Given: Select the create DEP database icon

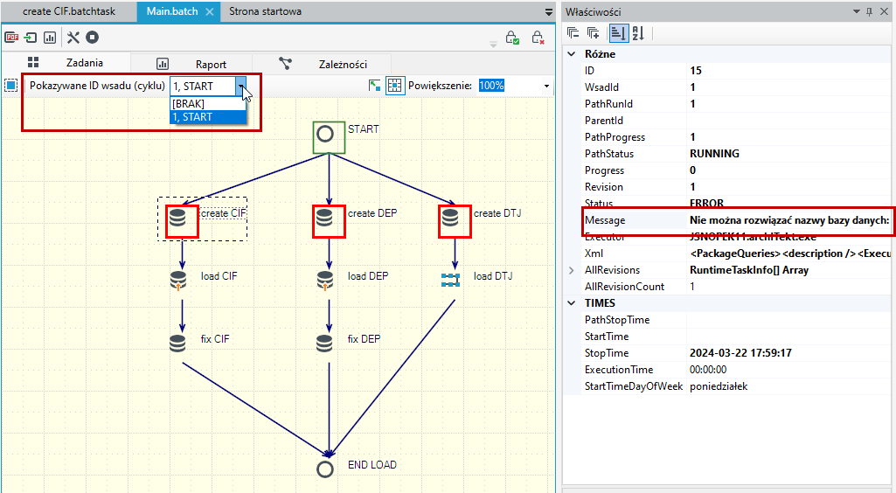Looking at the screenshot, I should 324,218.
